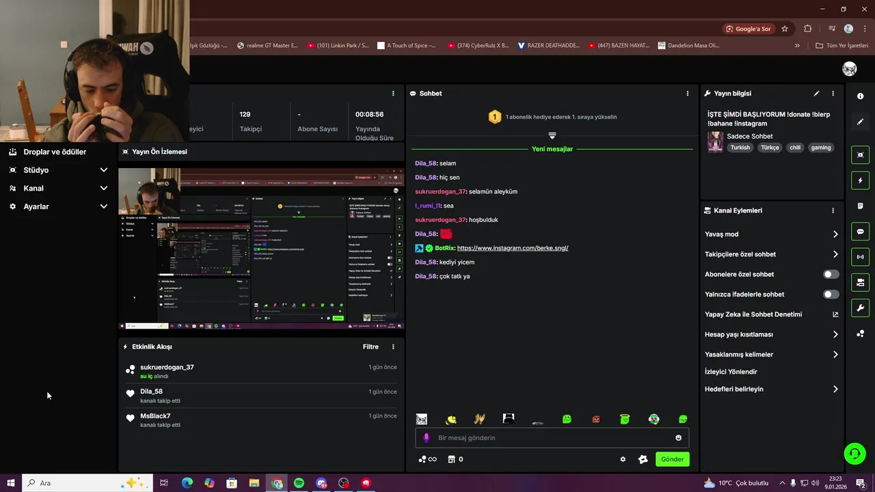Open the emoji picker in message box
The width and height of the screenshot is (875, 492).
click(679, 438)
